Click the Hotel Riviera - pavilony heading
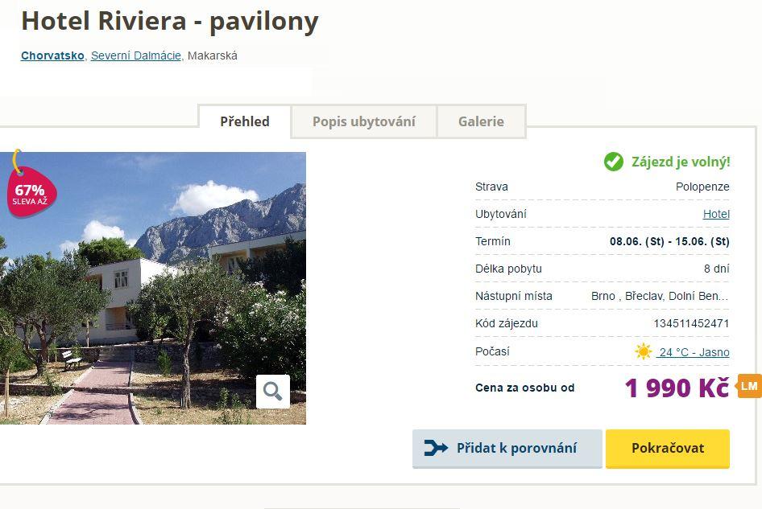Viewport: 762px width, 509px height. pos(170,22)
